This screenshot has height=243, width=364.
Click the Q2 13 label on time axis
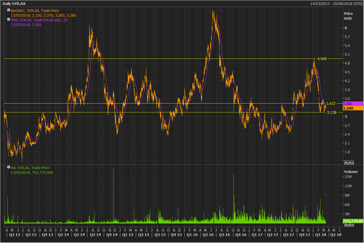coord(15,235)
